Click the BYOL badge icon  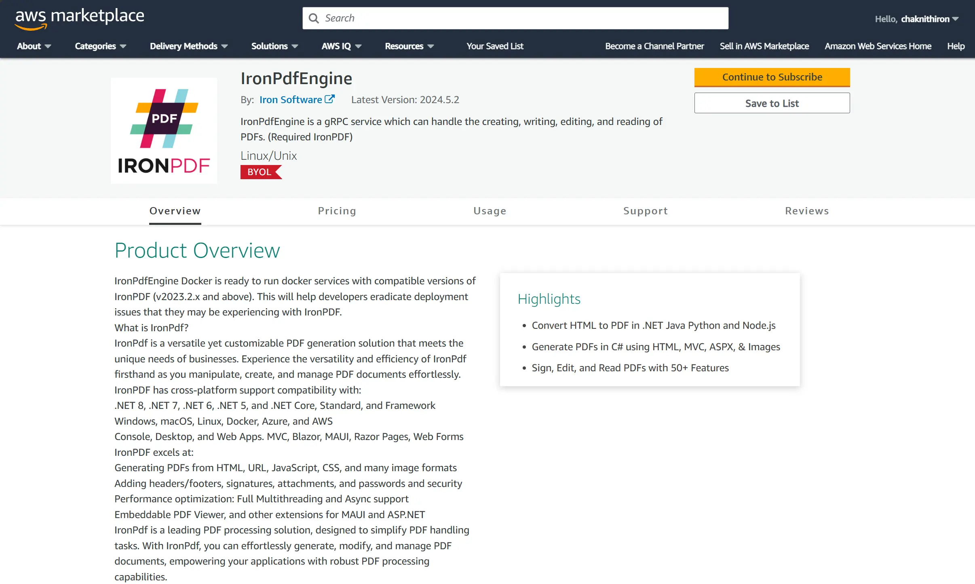pos(261,172)
